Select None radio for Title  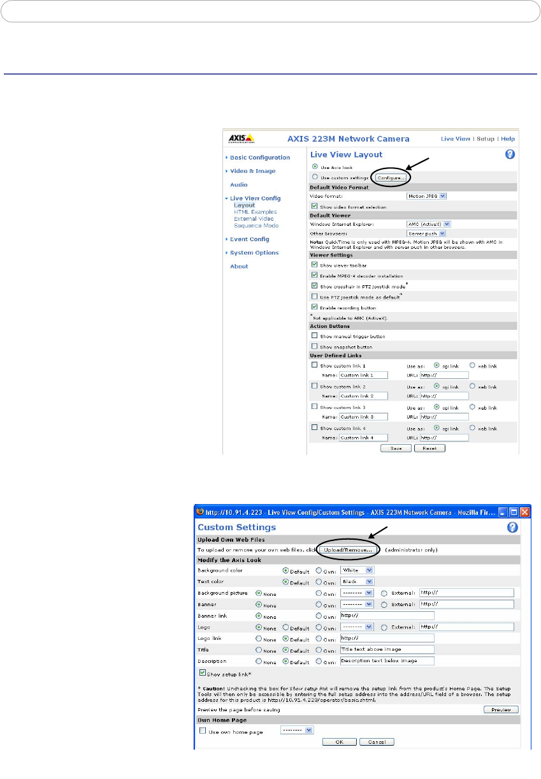pyautogui.click(x=259, y=650)
